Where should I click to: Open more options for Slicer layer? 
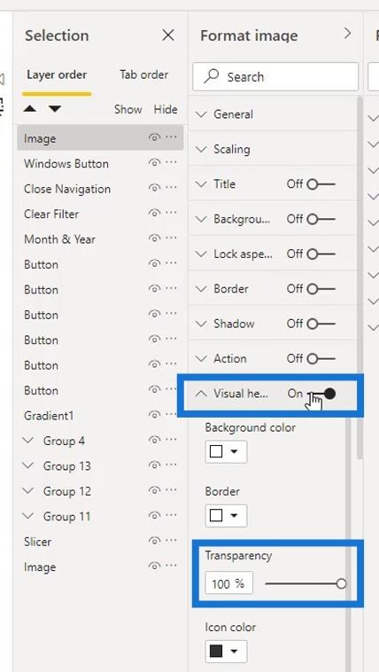(171, 540)
